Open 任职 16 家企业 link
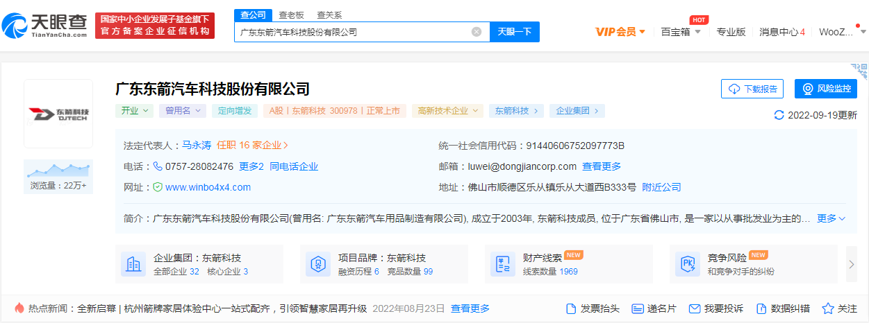869x323 pixels. [253, 146]
